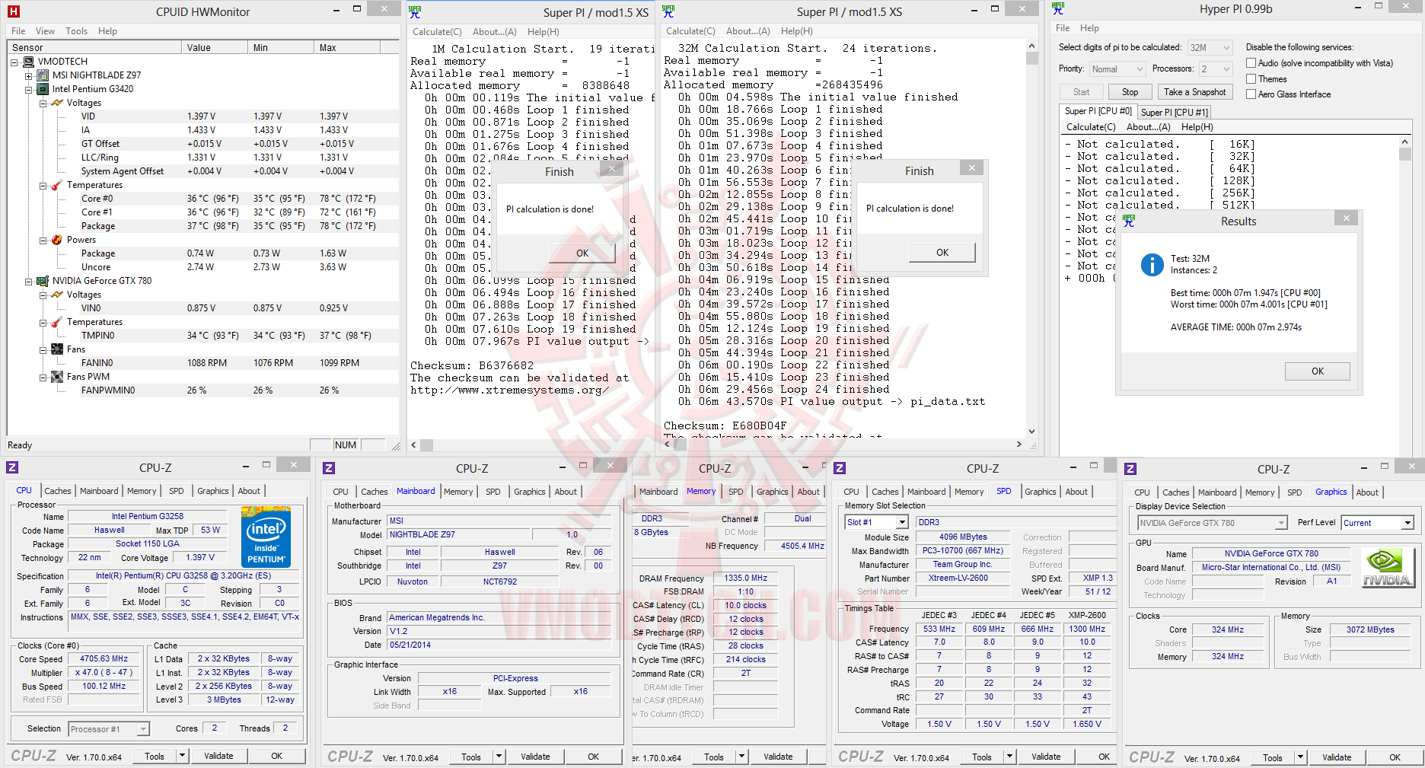Click the Temperatures icon under NVIDIA GeForce GTX 780
The image size is (1425, 768).
(57, 322)
